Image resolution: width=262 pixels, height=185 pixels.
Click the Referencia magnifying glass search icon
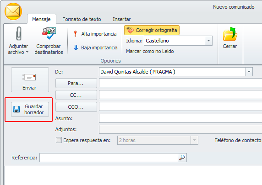(182, 158)
